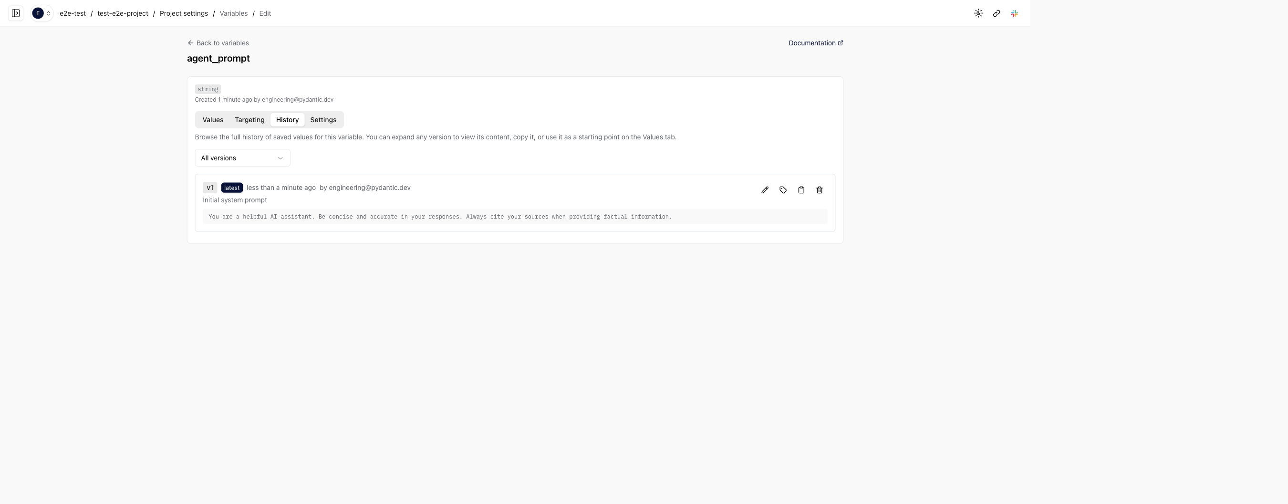Open the organization switcher with E avatar
Image resolution: width=1288 pixels, height=504 pixels.
(x=42, y=13)
